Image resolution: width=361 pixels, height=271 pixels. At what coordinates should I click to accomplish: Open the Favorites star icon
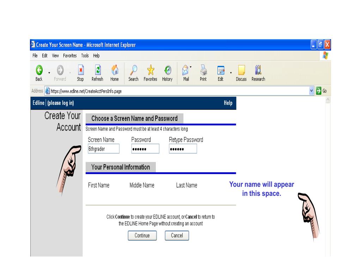click(x=150, y=73)
